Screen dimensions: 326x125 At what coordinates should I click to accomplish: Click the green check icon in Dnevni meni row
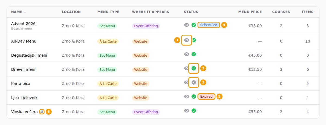[x=194, y=68]
